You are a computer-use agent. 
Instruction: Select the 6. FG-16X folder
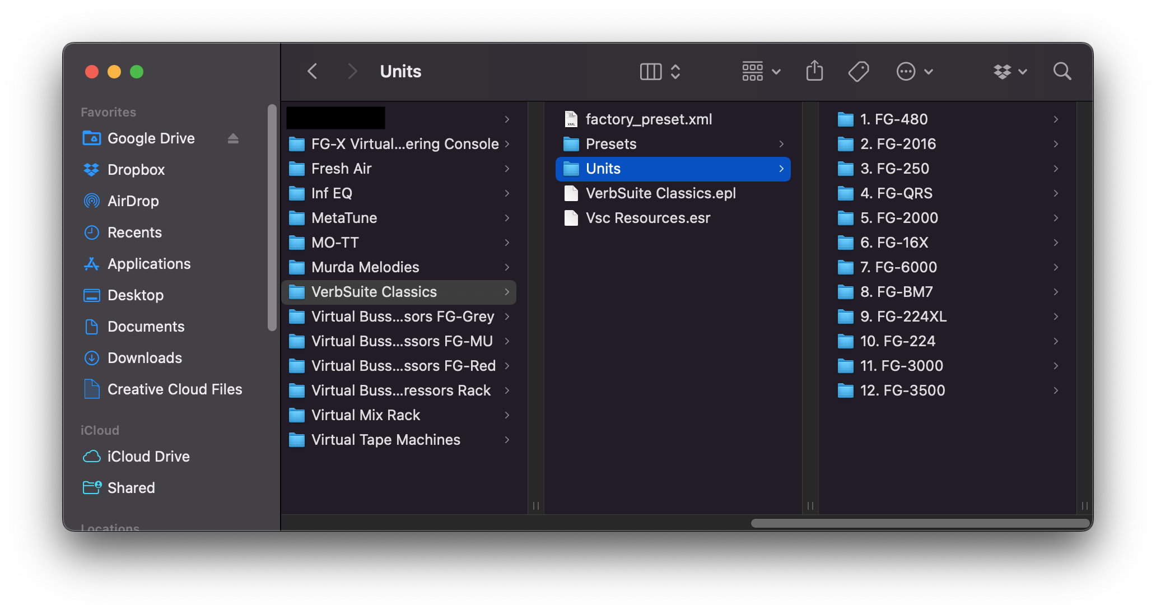[x=948, y=243]
